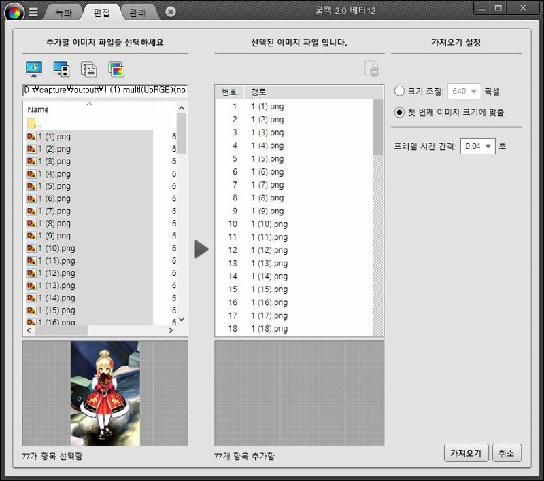The width and height of the screenshot is (544, 481).
Task: Select 첫 번째 이미지 크기에 맞춤 radio
Action: pyautogui.click(x=399, y=113)
